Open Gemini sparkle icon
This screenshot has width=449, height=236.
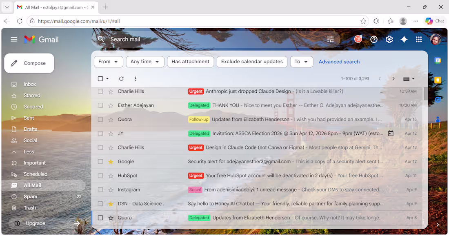click(x=404, y=40)
